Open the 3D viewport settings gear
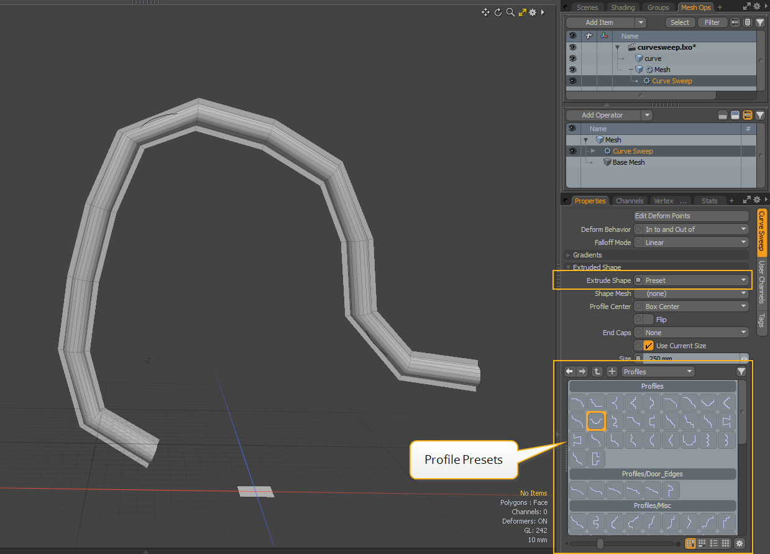770x554 pixels. (x=533, y=12)
